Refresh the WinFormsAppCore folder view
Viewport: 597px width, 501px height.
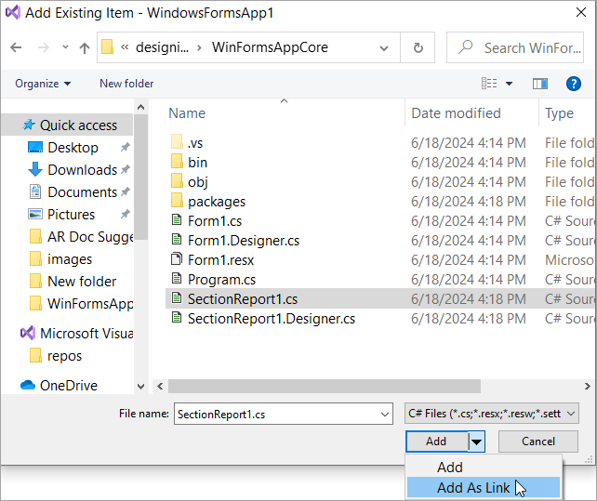(418, 47)
